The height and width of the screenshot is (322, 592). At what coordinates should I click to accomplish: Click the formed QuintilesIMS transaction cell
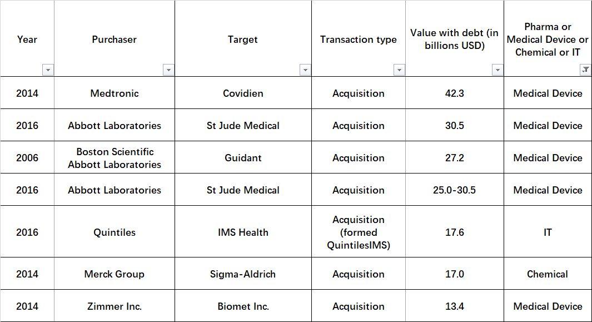(359, 232)
